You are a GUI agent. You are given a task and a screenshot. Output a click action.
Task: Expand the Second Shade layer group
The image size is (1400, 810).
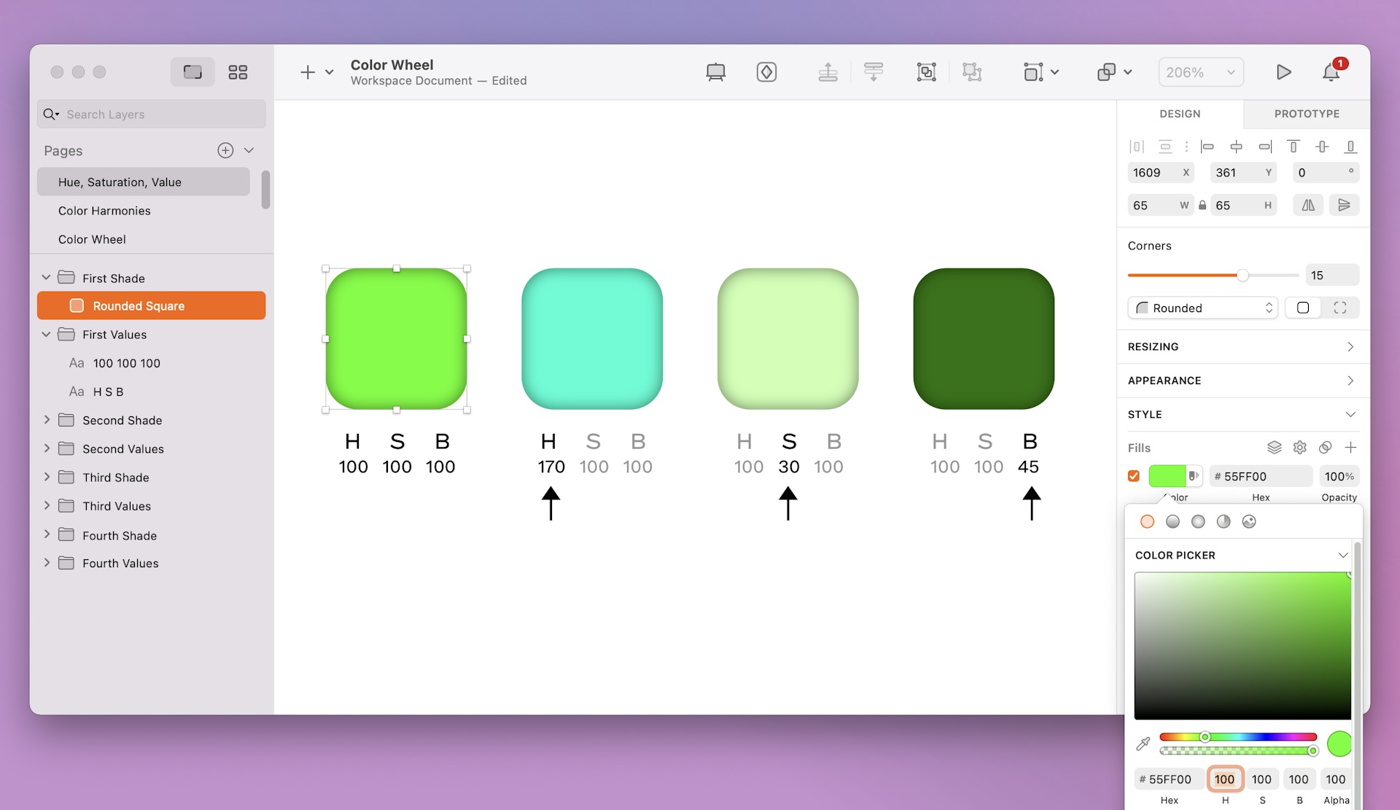[x=45, y=419]
